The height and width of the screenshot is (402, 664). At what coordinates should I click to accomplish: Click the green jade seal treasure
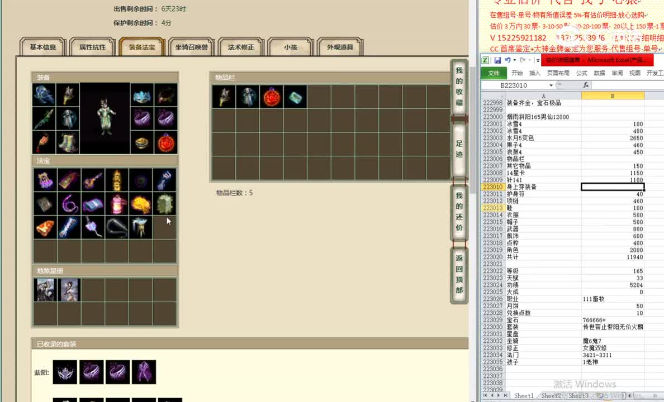165,204
